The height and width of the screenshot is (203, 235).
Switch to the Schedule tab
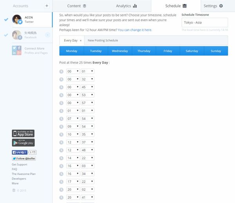click(x=176, y=6)
